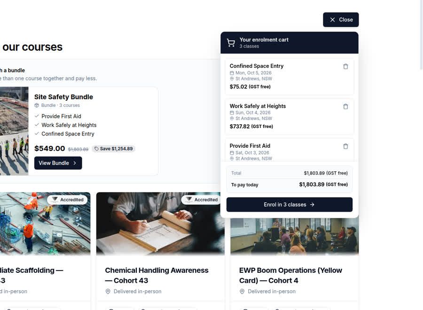This screenshot has width=423, height=310.
Task: Click the shopping cart icon in header
Action: click(231, 43)
